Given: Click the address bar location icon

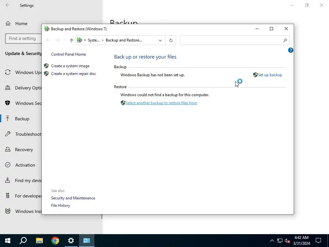Looking at the screenshot, I should [79, 40].
